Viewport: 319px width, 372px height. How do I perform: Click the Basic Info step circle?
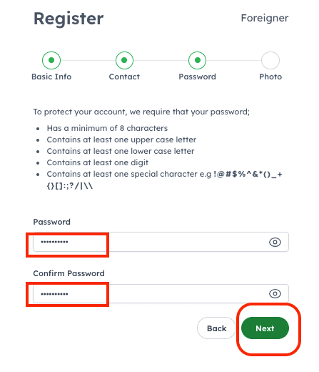coord(51,60)
